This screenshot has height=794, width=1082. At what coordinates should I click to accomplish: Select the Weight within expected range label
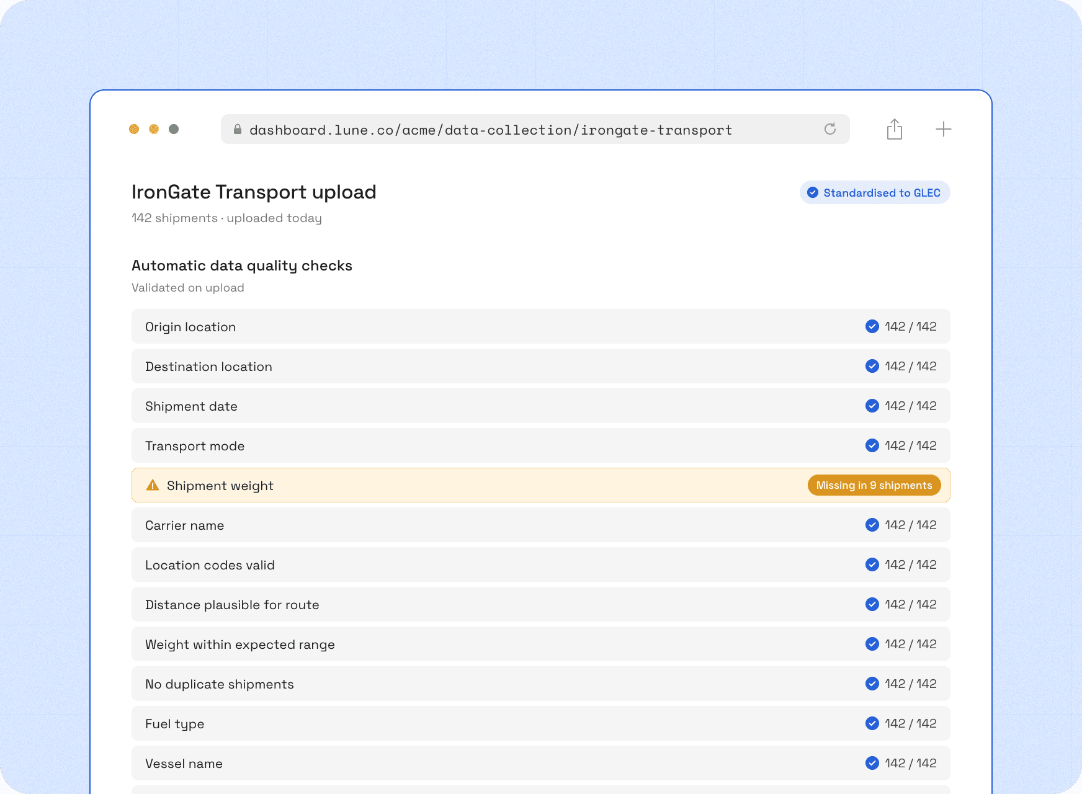pyautogui.click(x=240, y=645)
